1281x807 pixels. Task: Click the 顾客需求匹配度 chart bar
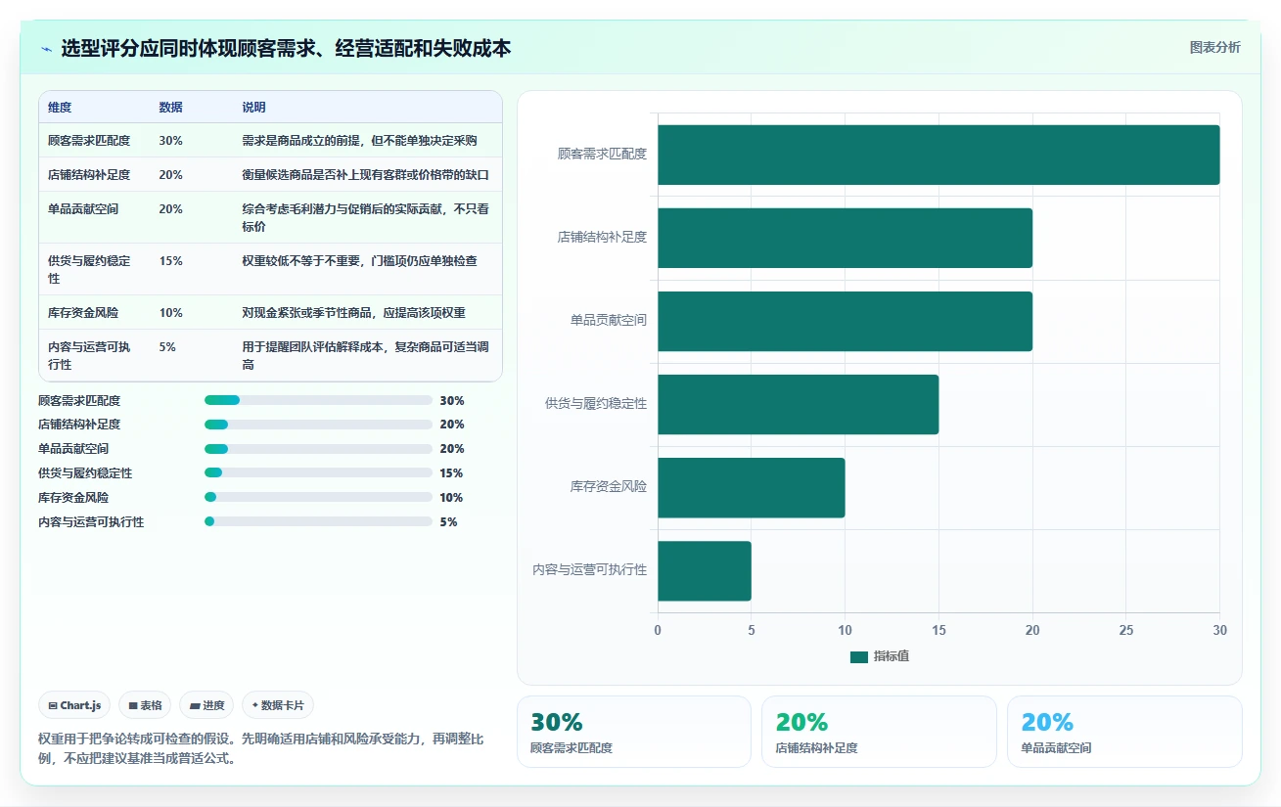coord(938,155)
